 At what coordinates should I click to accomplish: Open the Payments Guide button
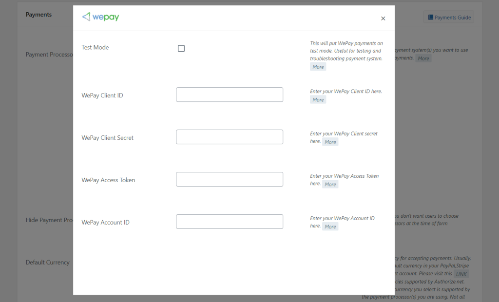449,18
